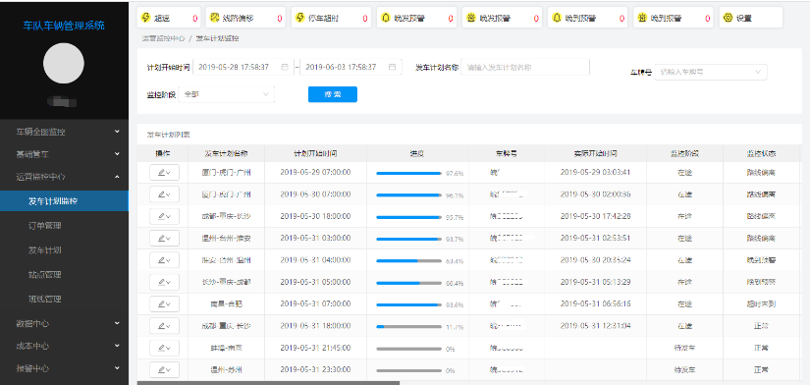Click planned time 2019-05-31 21:45:00 cell
The height and width of the screenshot is (385, 810).
315,348
